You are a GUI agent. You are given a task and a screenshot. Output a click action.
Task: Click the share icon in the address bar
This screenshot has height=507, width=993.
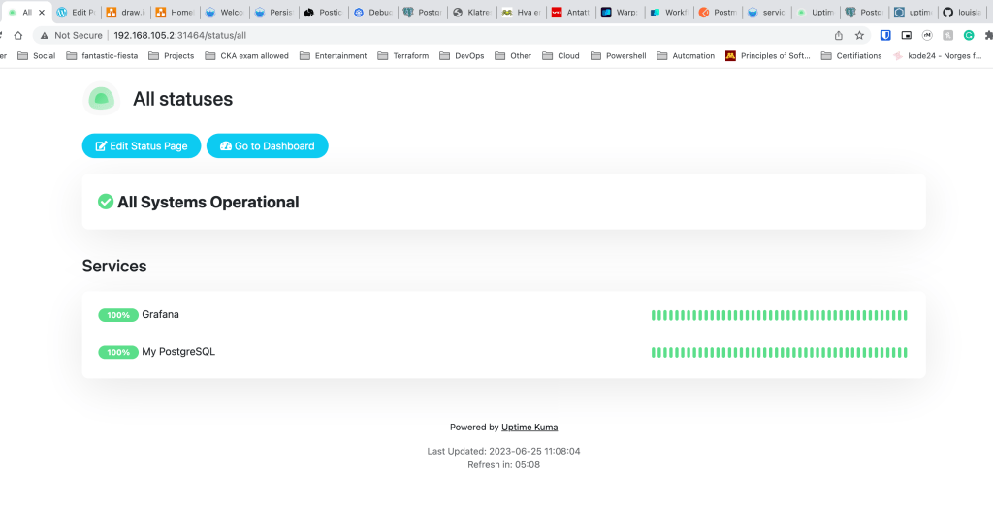(838, 35)
